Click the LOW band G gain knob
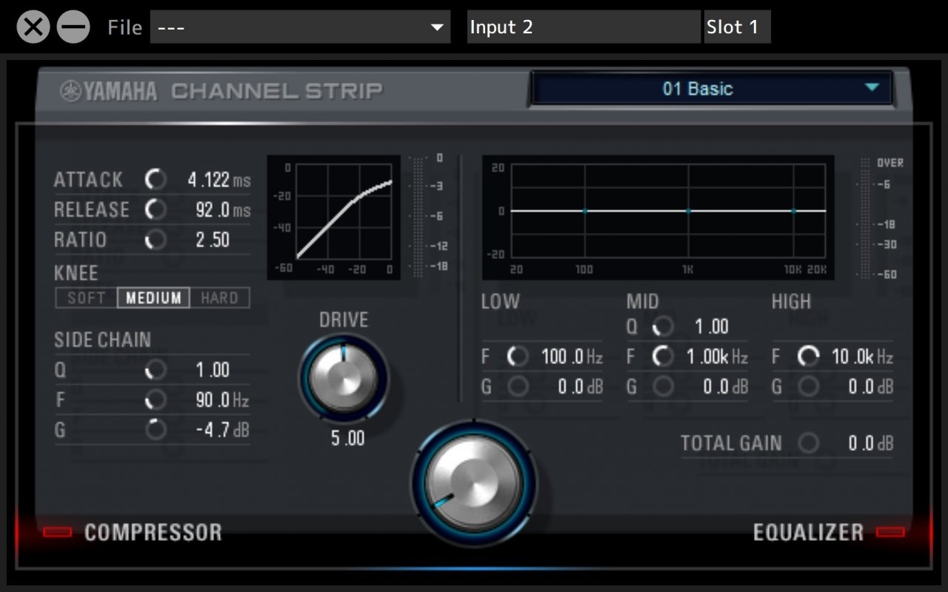This screenshot has width=948, height=592. (517, 386)
